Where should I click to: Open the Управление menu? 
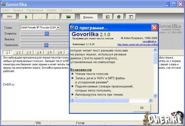(x=35, y=10)
